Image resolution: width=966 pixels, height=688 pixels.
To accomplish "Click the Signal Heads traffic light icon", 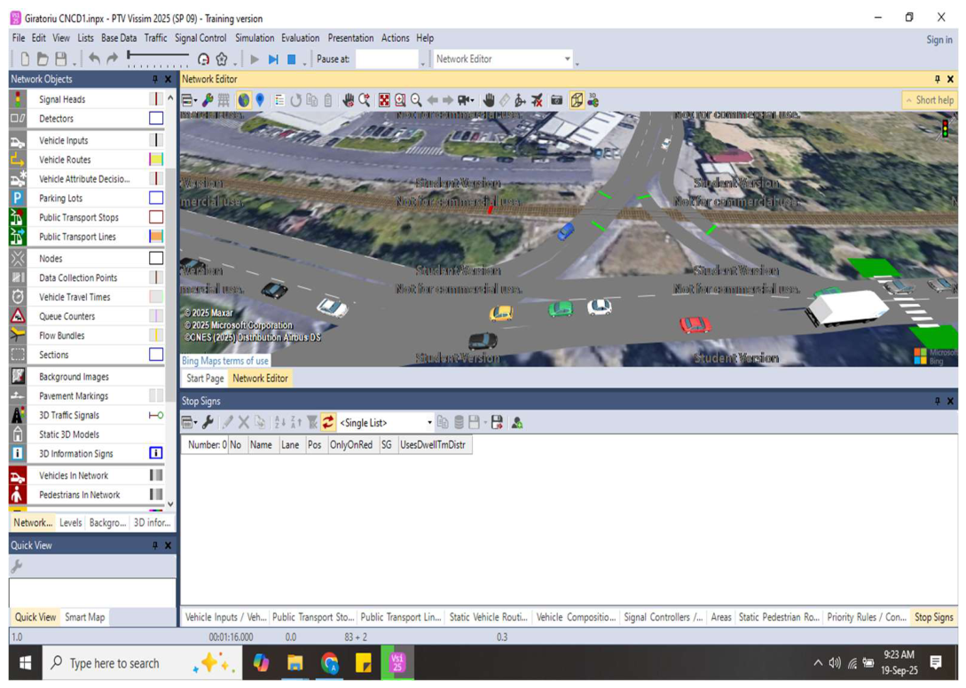I will 18,99.
